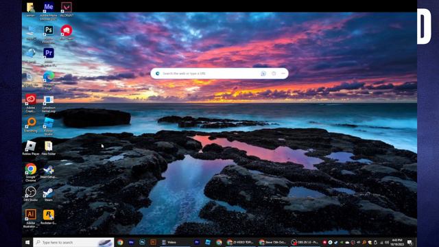Viewport: 439px width, 247px height.
Task: Open the Adobe Media Encoder desktop shortcut
Action: pyautogui.click(x=49, y=11)
